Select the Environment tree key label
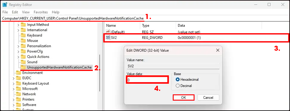 [33, 73]
